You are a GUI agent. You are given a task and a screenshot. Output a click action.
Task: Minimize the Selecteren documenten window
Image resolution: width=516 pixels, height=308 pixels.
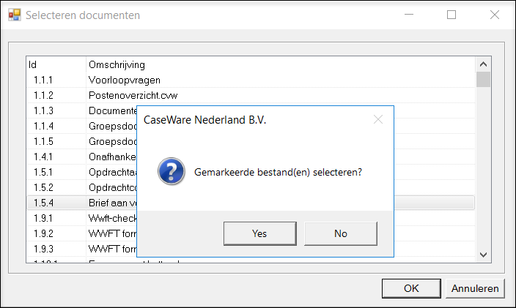point(409,15)
